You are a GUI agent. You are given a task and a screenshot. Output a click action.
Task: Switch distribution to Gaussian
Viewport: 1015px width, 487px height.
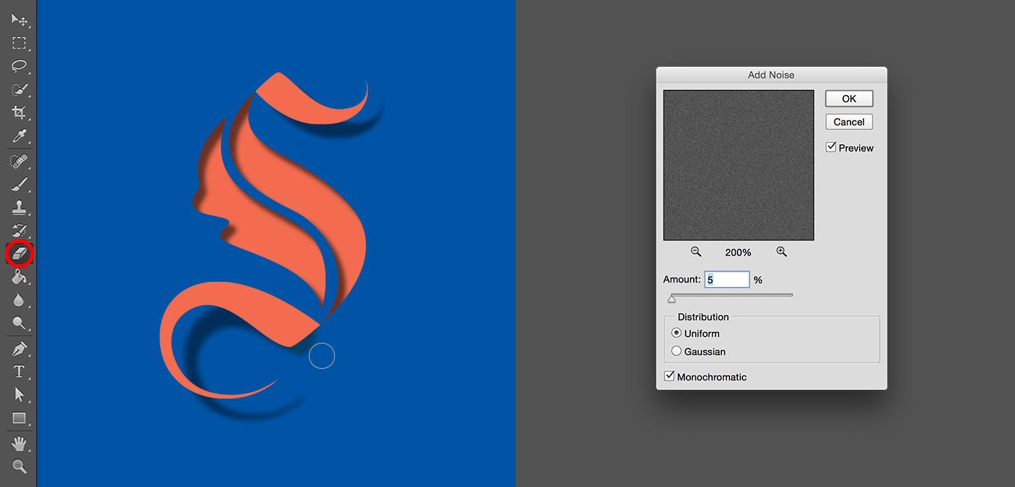click(676, 351)
